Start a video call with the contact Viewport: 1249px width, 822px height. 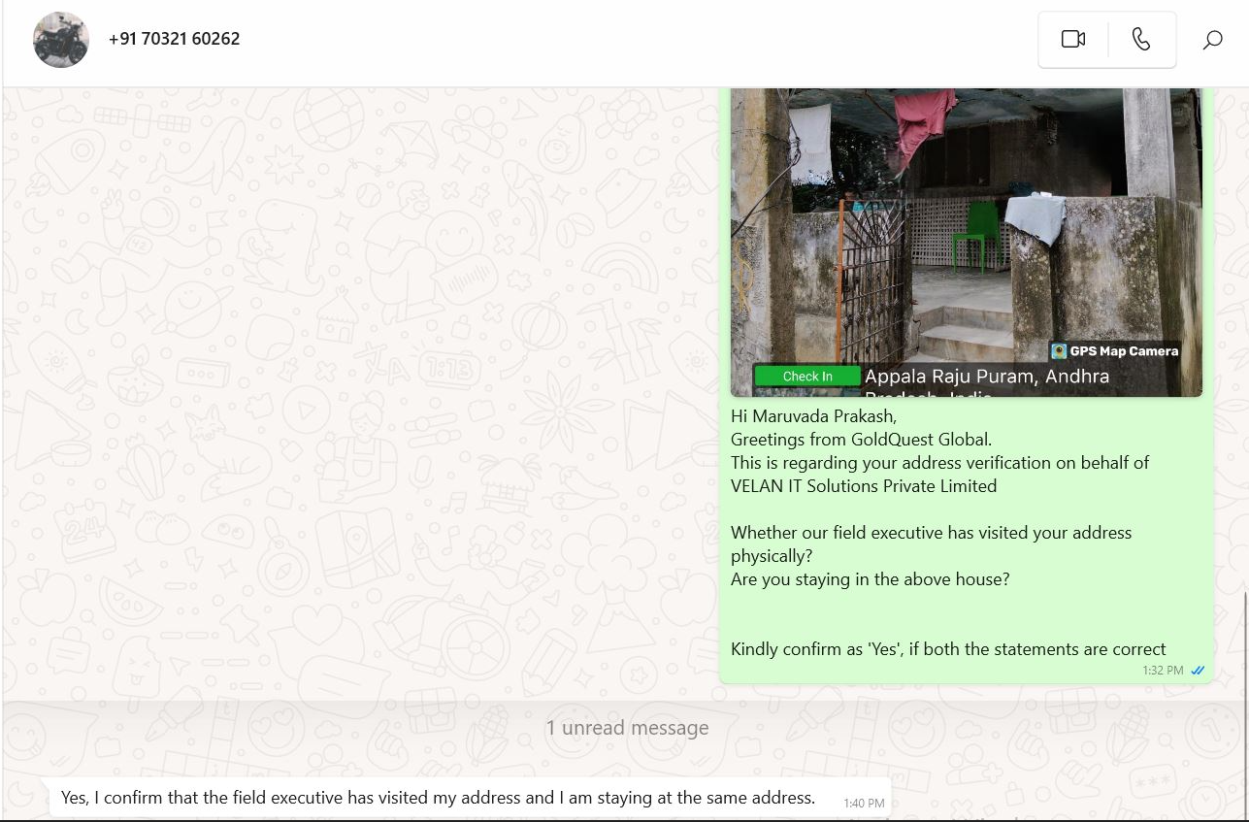1073,40
